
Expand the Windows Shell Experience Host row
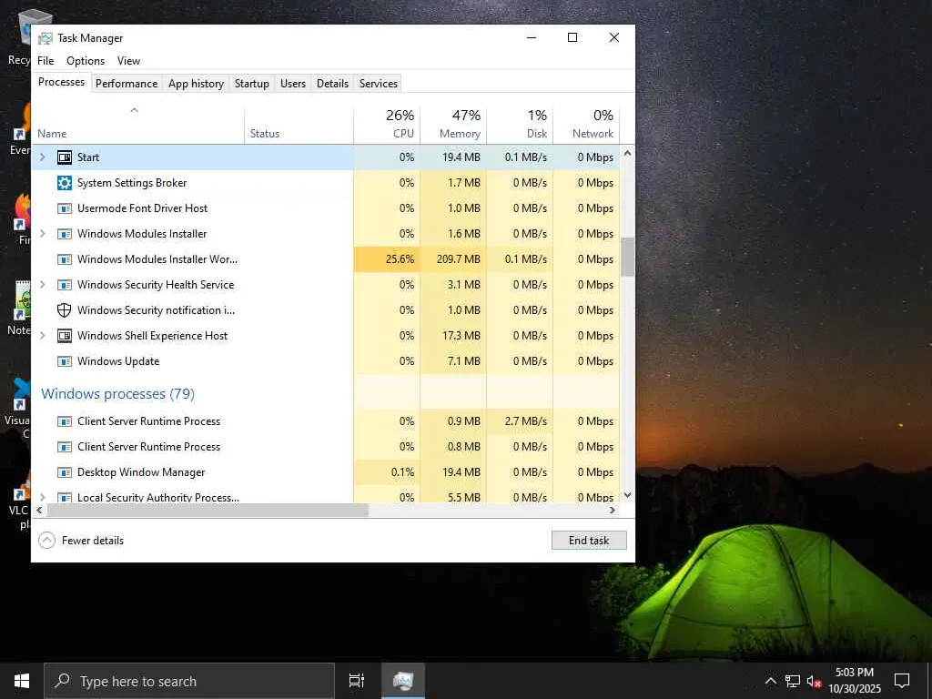tap(42, 335)
